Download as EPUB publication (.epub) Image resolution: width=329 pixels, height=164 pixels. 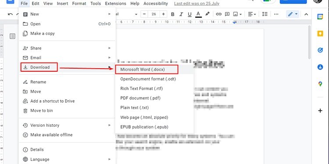(154, 127)
